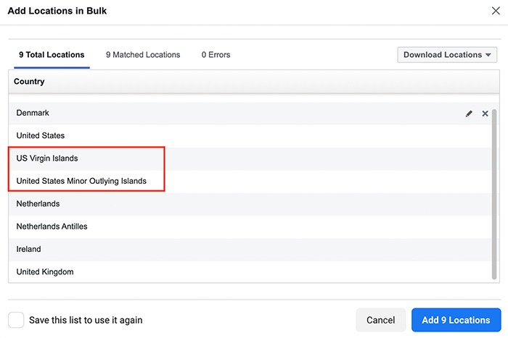Click the Cancel button
This screenshot has height=338, width=508.
380,320
